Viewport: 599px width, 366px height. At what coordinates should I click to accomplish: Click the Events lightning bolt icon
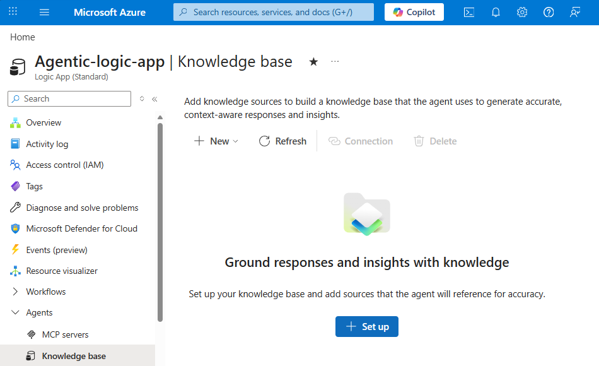point(15,249)
